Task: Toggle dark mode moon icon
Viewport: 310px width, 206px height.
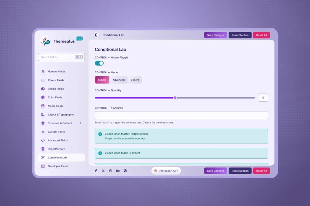Action: click(96, 35)
